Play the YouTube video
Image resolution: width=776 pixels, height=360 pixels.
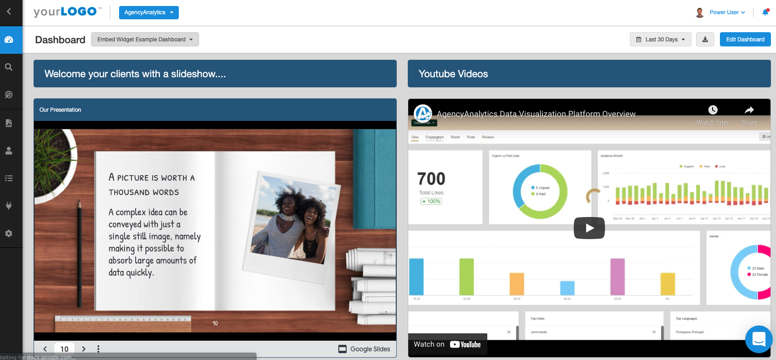tap(589, 228)
